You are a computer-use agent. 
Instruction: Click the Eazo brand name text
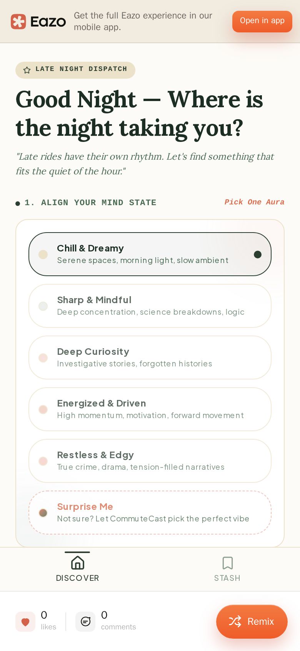[48, 22]
